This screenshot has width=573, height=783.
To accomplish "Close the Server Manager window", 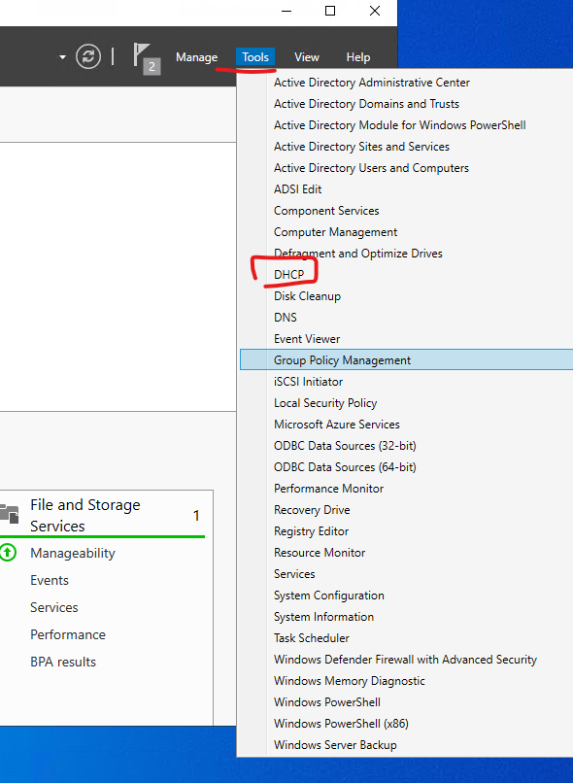I will pos(375,11).
